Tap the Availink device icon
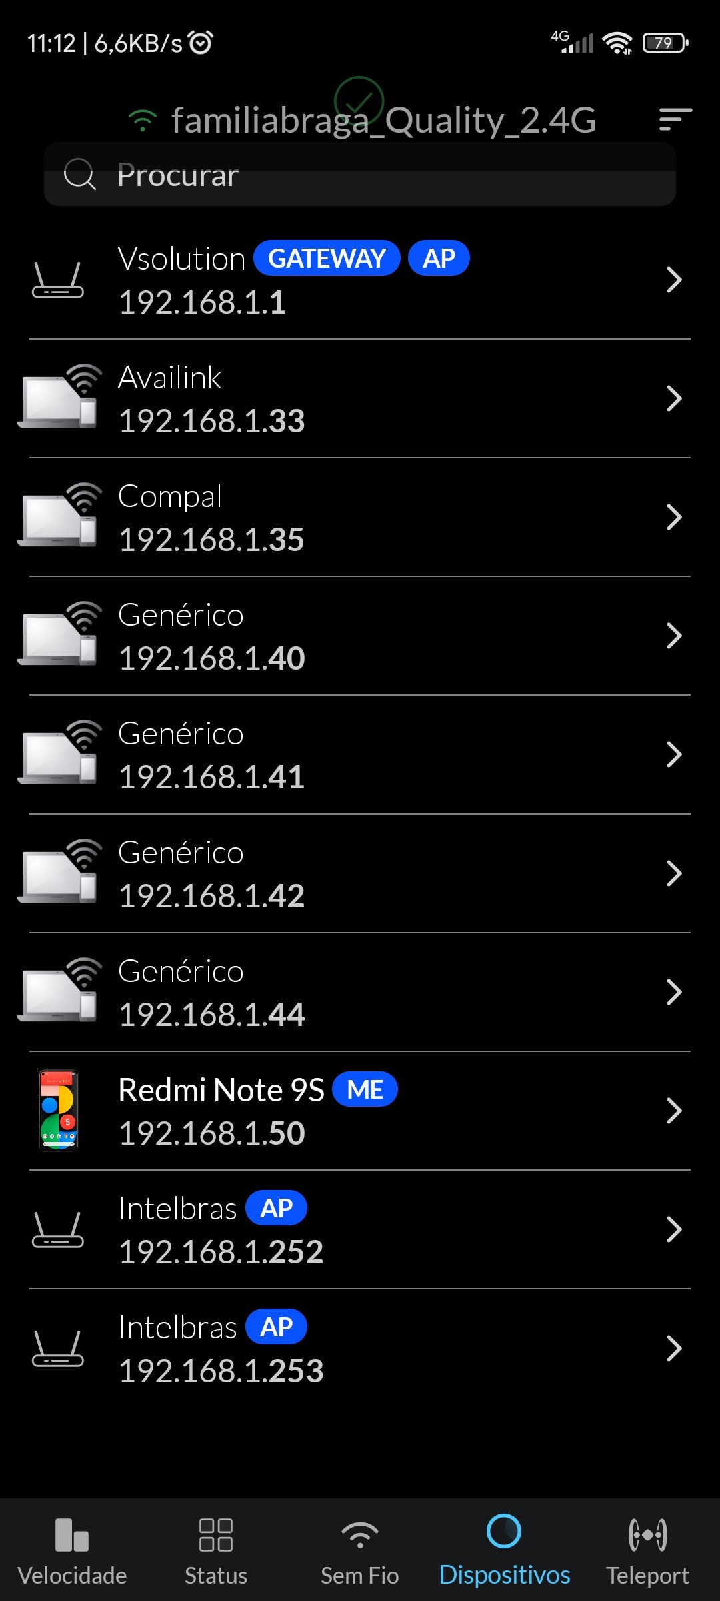 59,398
